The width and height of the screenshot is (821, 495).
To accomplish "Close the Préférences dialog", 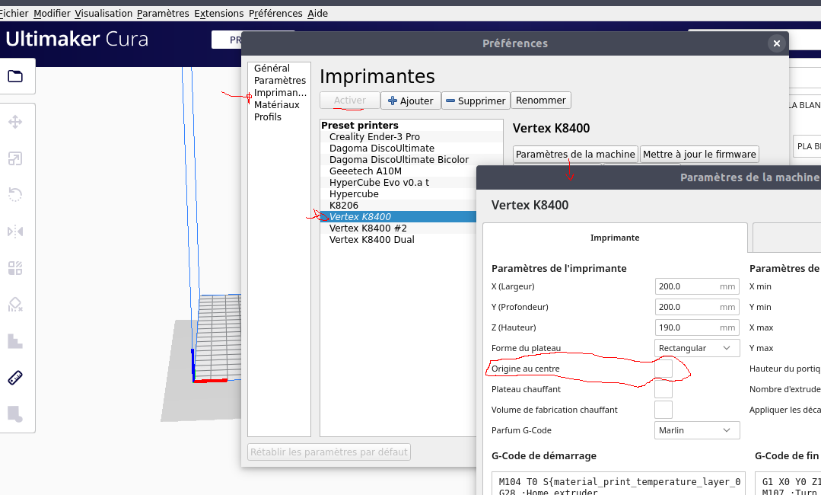I will (x=777, y=43).
